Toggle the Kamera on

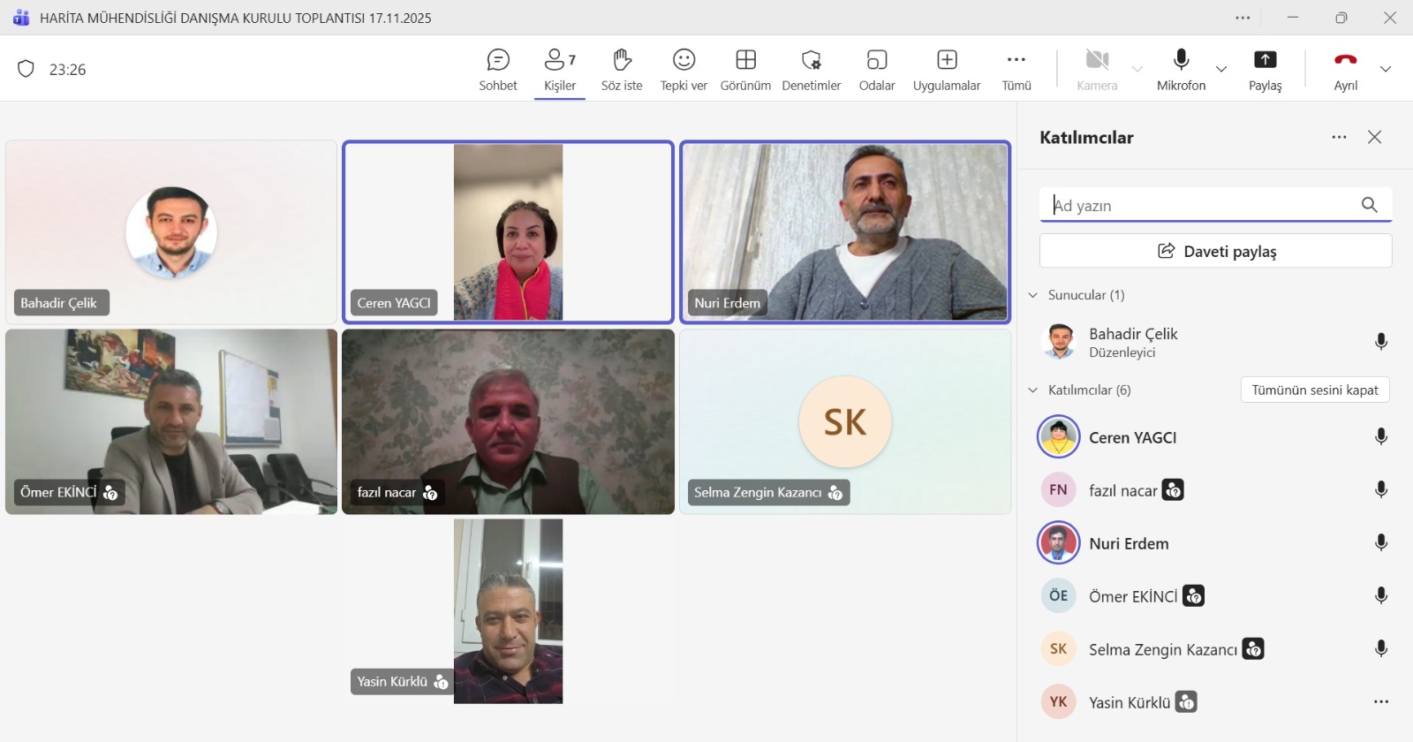click(x=1097, y=69)
